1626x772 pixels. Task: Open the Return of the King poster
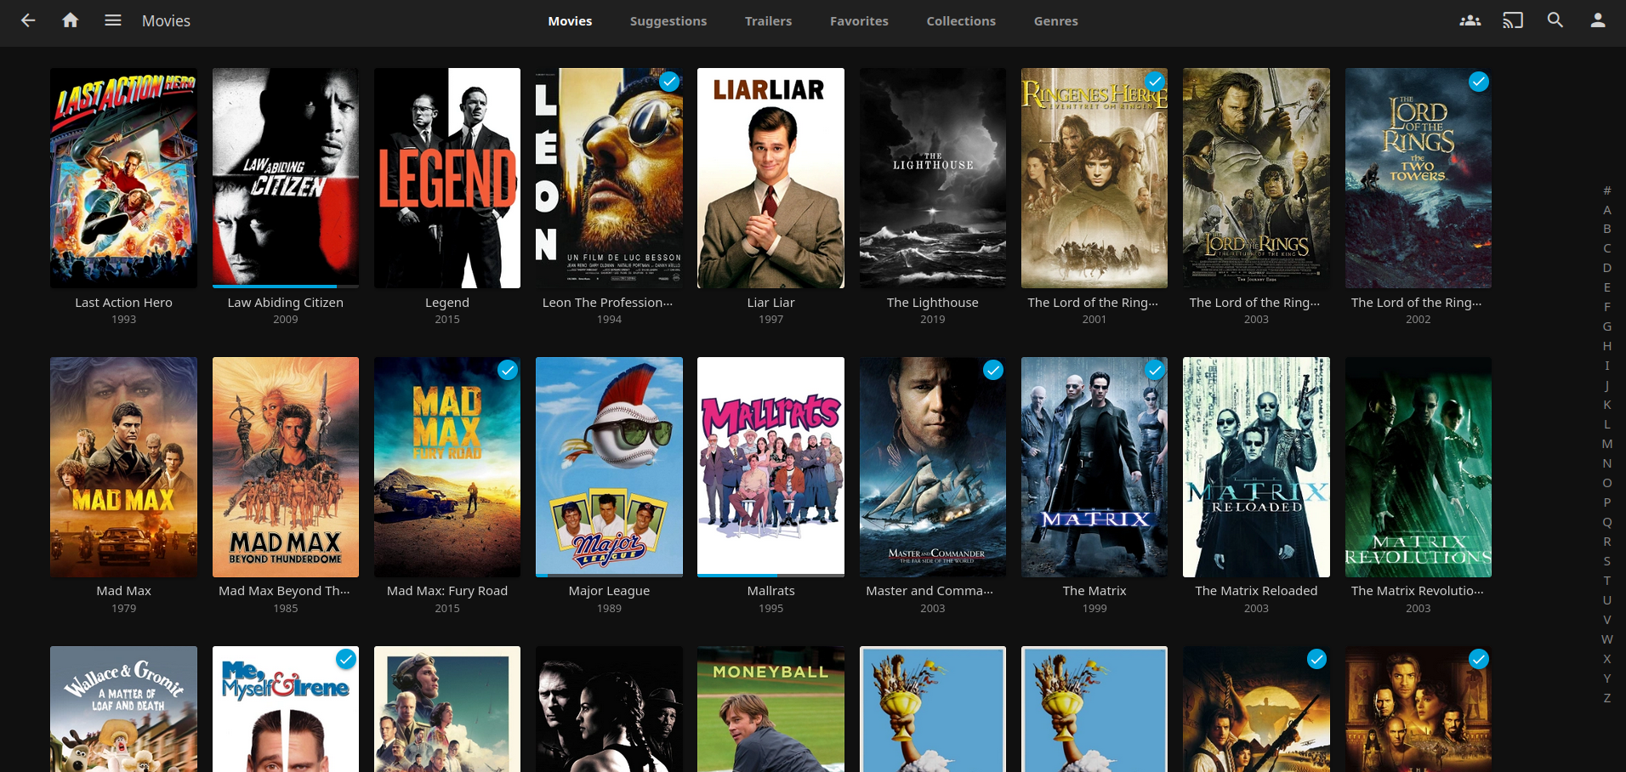click(1256, 178)
